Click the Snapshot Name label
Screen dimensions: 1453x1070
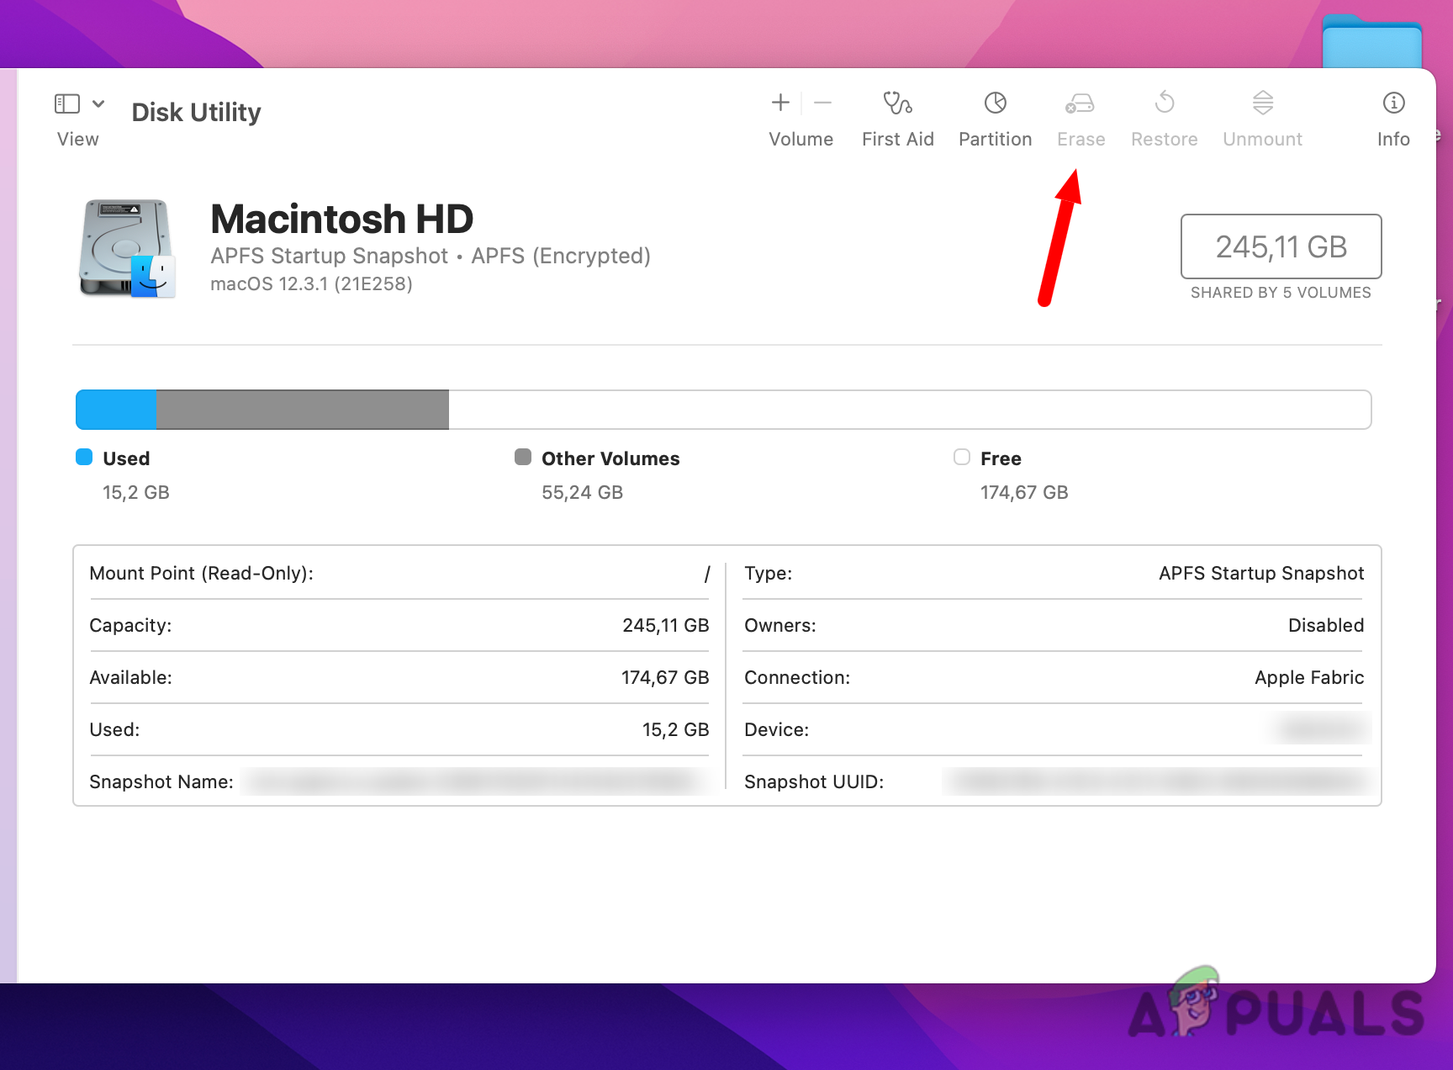pyautogui.click(x=161, y=781)
